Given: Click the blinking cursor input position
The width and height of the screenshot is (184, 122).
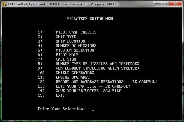Looking at the screenshot, I should (93, 110).
